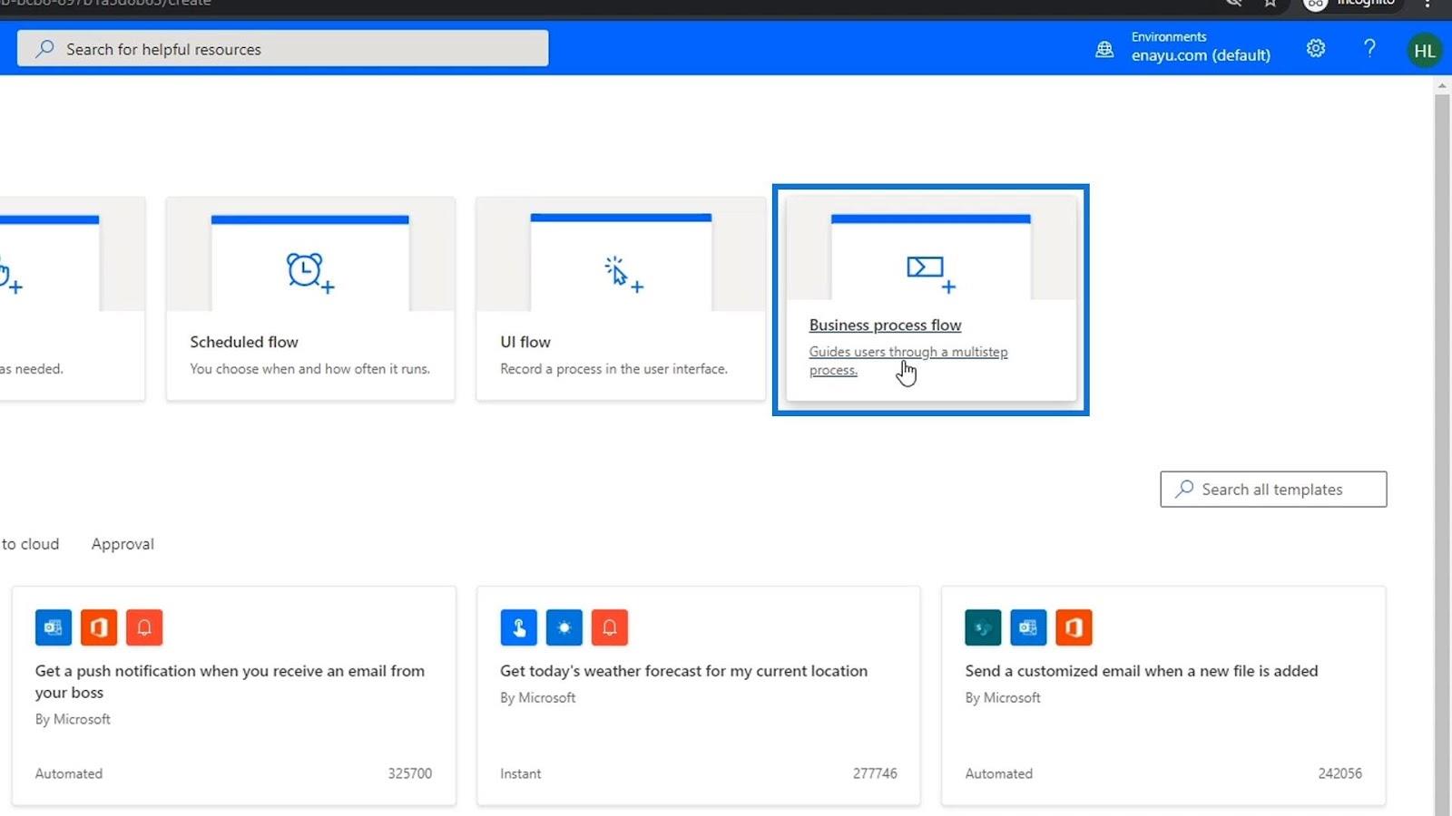Click the 'Automated' label on boss email template
This screenshot has width=1452, height=816.
coord(69,773)
